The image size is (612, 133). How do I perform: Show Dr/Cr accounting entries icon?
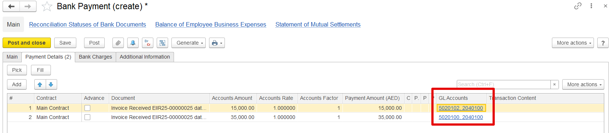coord(147,43)
